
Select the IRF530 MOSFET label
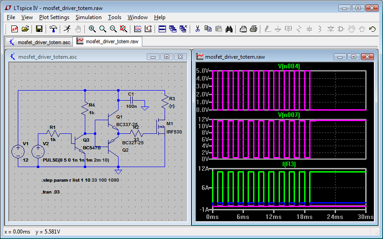pos(174,132)
